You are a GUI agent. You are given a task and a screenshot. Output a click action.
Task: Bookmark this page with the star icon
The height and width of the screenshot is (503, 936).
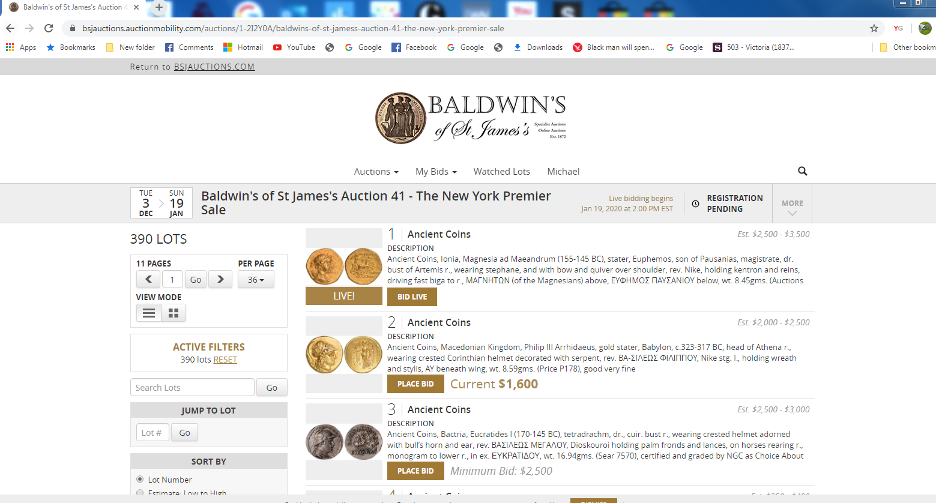874,28
